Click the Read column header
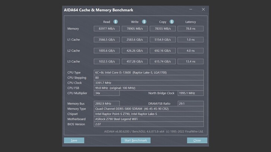The image size is (271, 152). point(106,22)
